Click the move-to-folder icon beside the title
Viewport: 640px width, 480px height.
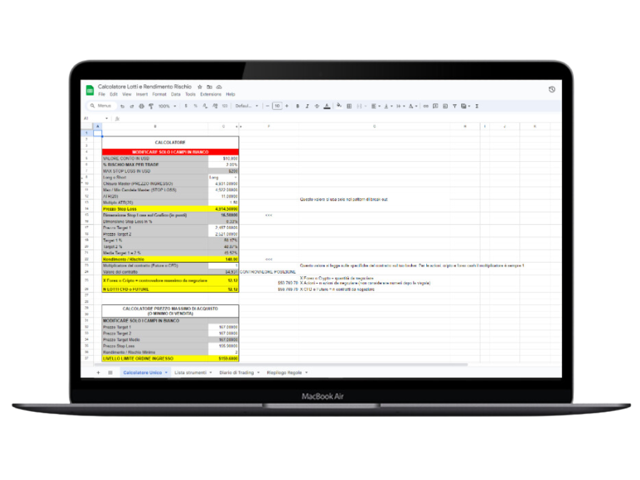tap(209, 87)
